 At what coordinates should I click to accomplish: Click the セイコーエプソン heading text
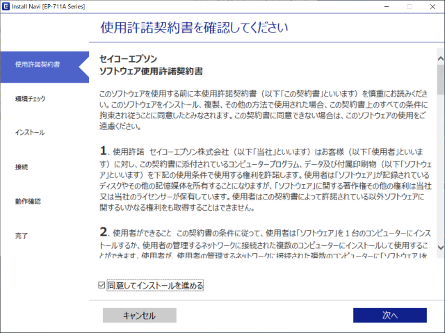coord(128,58)
